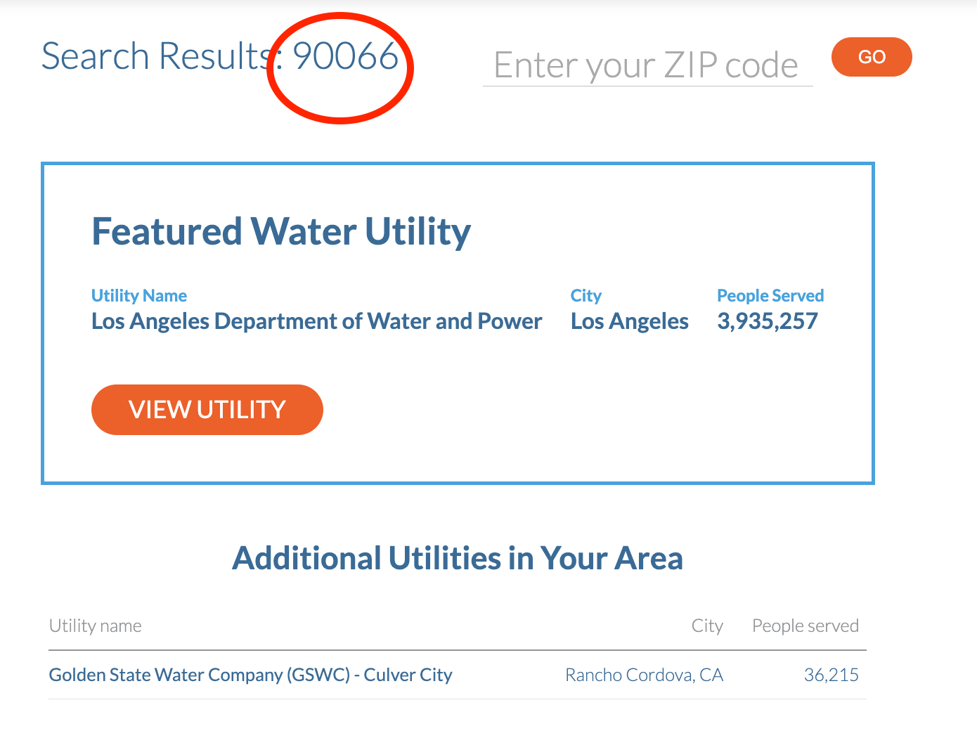Click Additional Utilities in Your Area heading
977x731 pixels.
pos(458,558)
